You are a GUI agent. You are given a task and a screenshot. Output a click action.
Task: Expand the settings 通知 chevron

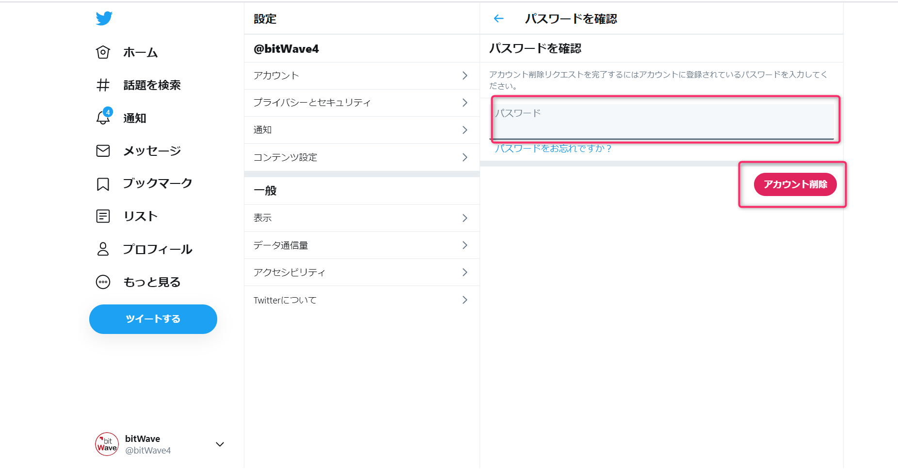(465, 130)
